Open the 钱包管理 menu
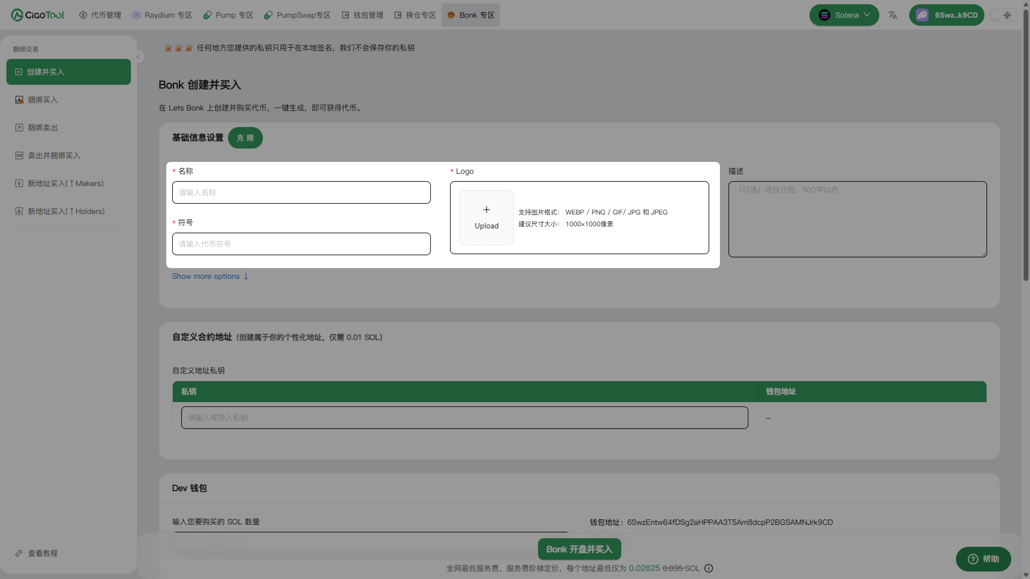The image size is (1030, 579). 363,15
